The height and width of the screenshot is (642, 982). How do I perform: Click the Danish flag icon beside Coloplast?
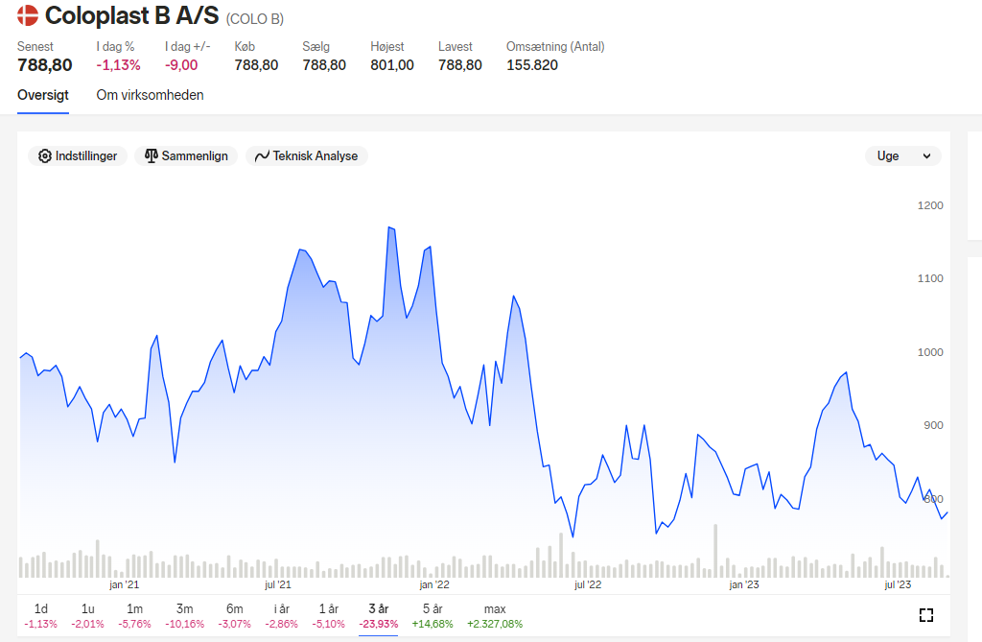(28, 15)
